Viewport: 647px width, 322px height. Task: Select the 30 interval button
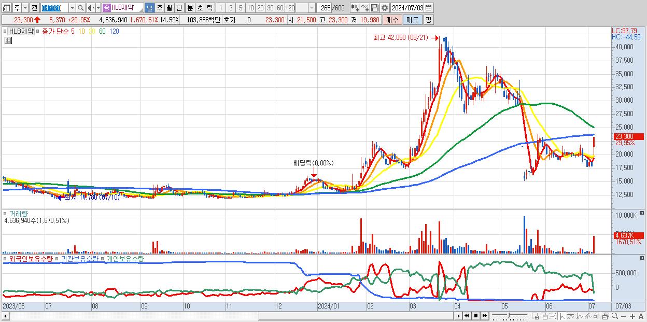[270, 8]
